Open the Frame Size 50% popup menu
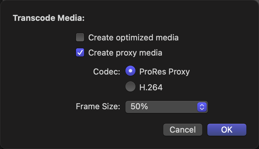 pos(166,107)
